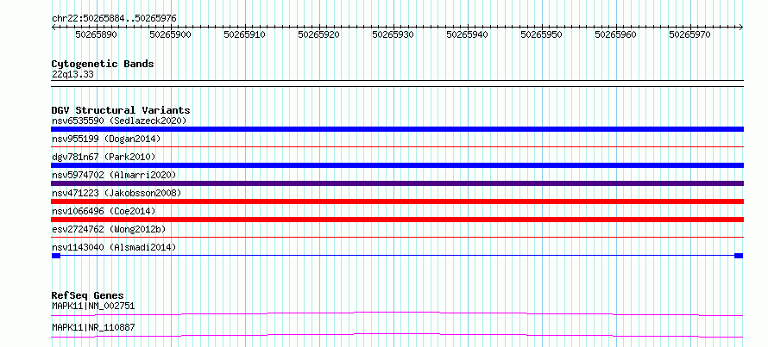Viewport: 768px width, 347px height.
Task: Click the magenta line of MAPK11|NR_110887
Action: point(397,335)
